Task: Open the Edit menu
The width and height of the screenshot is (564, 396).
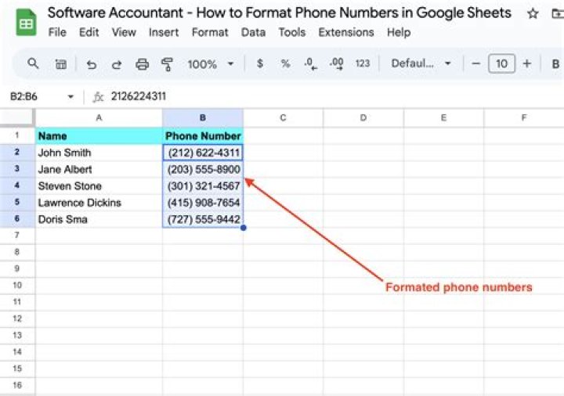Action: (89, 32)
